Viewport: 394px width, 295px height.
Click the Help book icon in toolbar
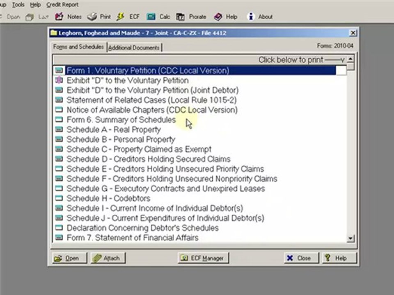click(218, 17)
